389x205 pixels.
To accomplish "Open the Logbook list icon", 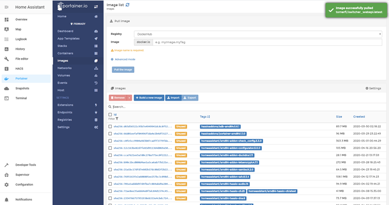I will click(x=7, y=39).
